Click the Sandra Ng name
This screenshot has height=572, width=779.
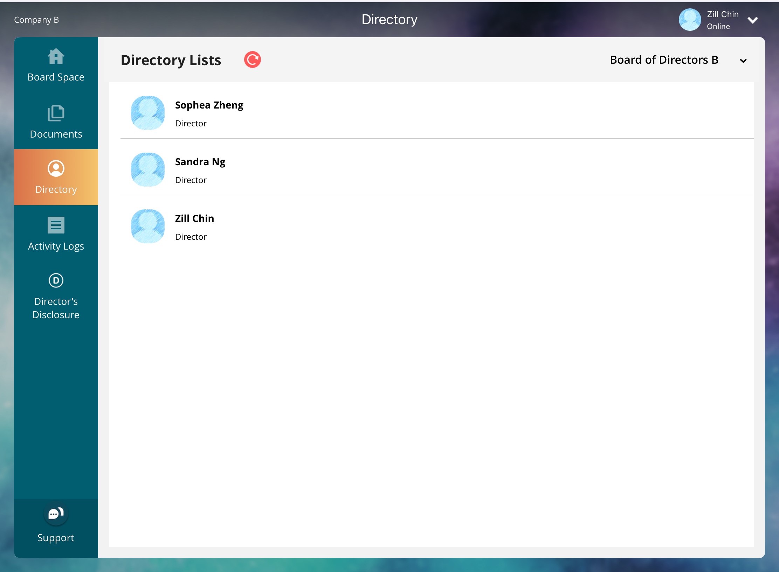pyautogui.click(x=200, y=162)
